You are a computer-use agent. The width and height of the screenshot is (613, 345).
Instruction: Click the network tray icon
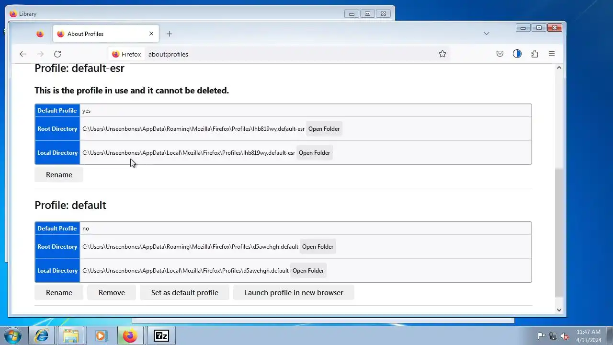coord(553,336)
